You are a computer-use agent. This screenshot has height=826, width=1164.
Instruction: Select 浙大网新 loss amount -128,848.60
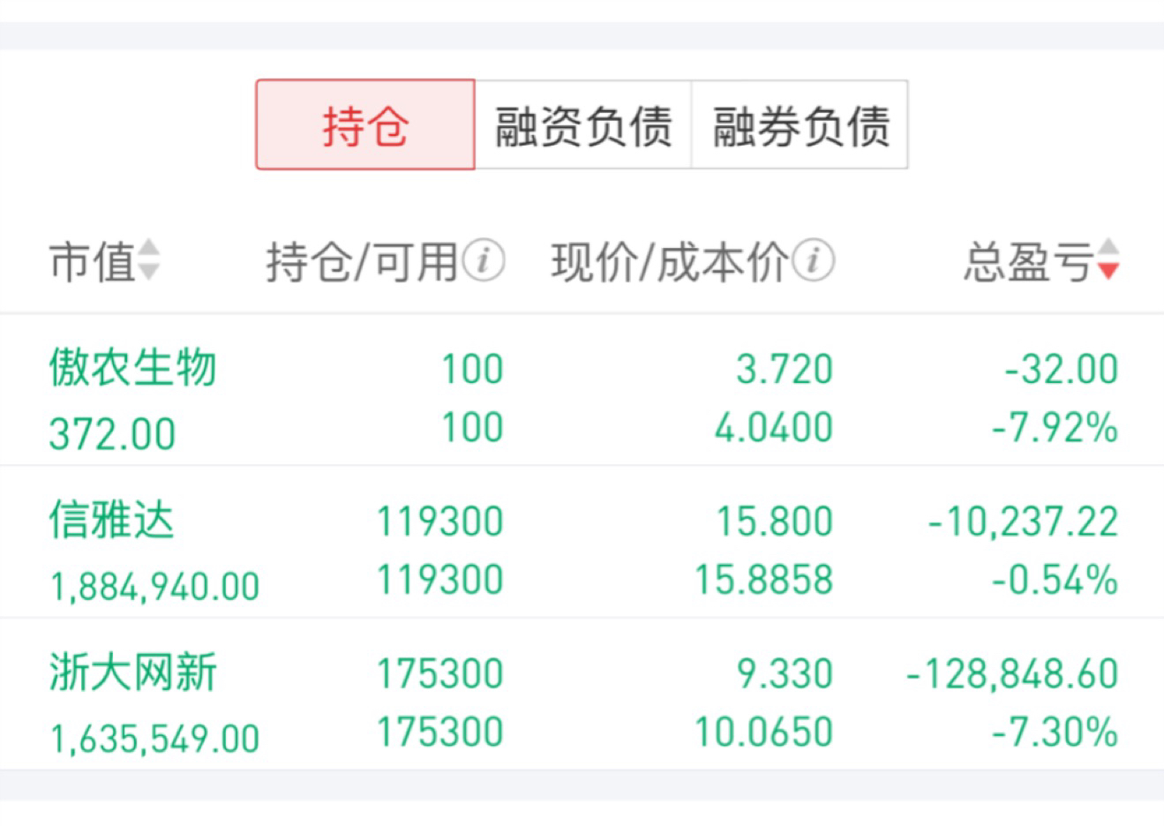tap(1013, 674)
